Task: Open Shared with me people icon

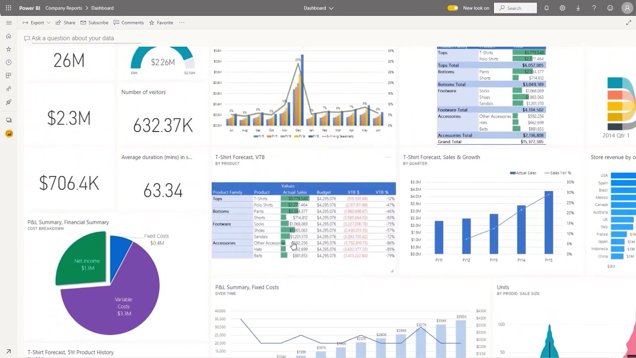Action: [8, 89]
